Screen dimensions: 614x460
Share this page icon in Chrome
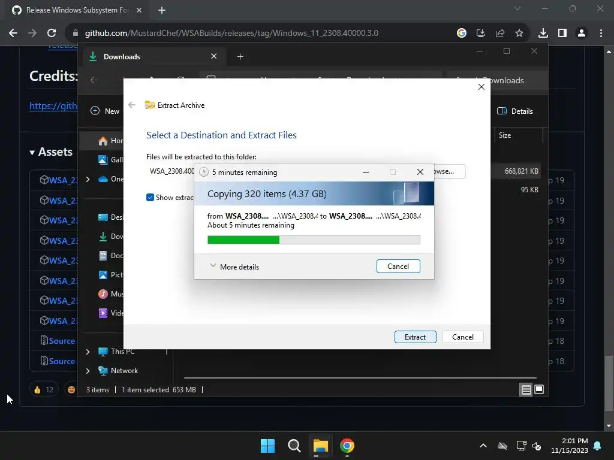point(500,34)
